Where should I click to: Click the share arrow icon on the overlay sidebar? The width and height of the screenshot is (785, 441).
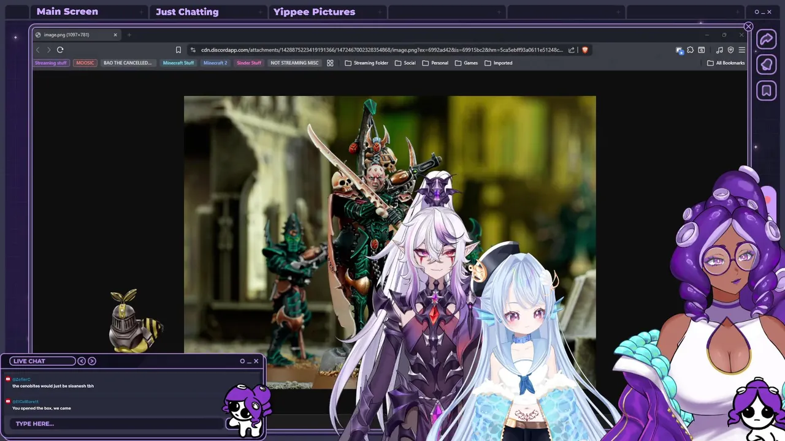click(767, 39)
